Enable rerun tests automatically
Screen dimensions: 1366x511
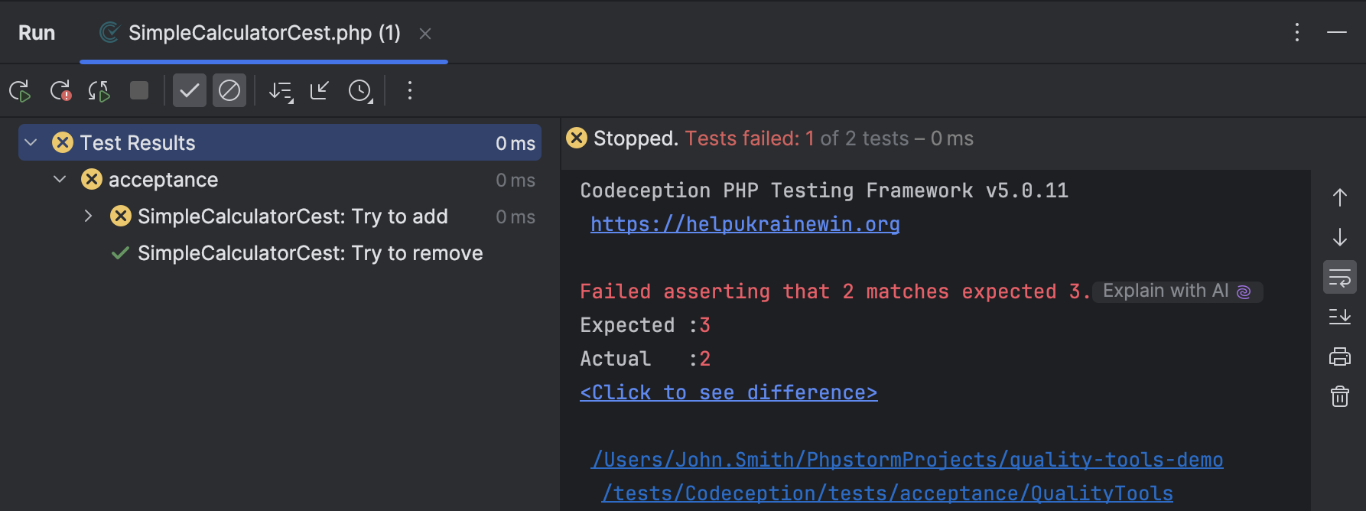tap(99, 90)
